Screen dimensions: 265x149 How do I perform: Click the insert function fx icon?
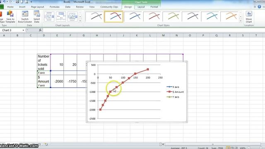point(40,30)
